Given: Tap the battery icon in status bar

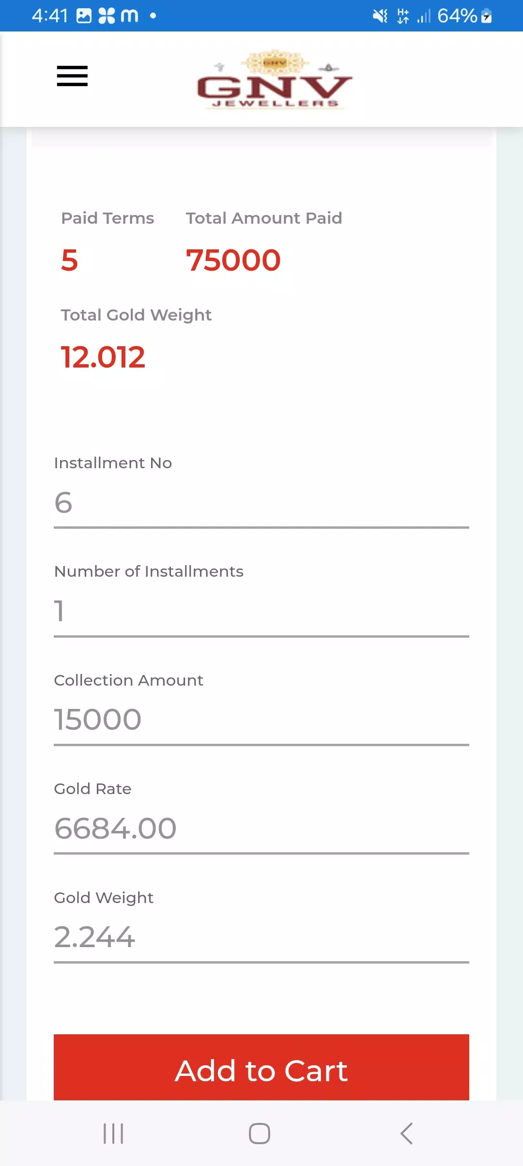Looking at the screenshot, I should coord(487,16).
